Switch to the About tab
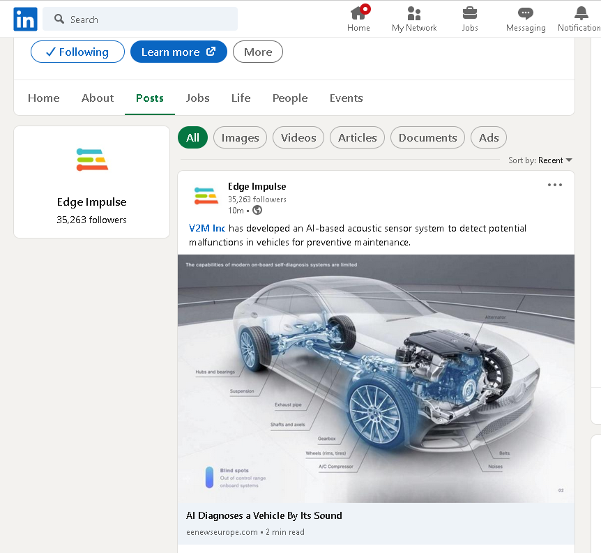The width and height of the screenshot is (601, 553). point(98,98)
